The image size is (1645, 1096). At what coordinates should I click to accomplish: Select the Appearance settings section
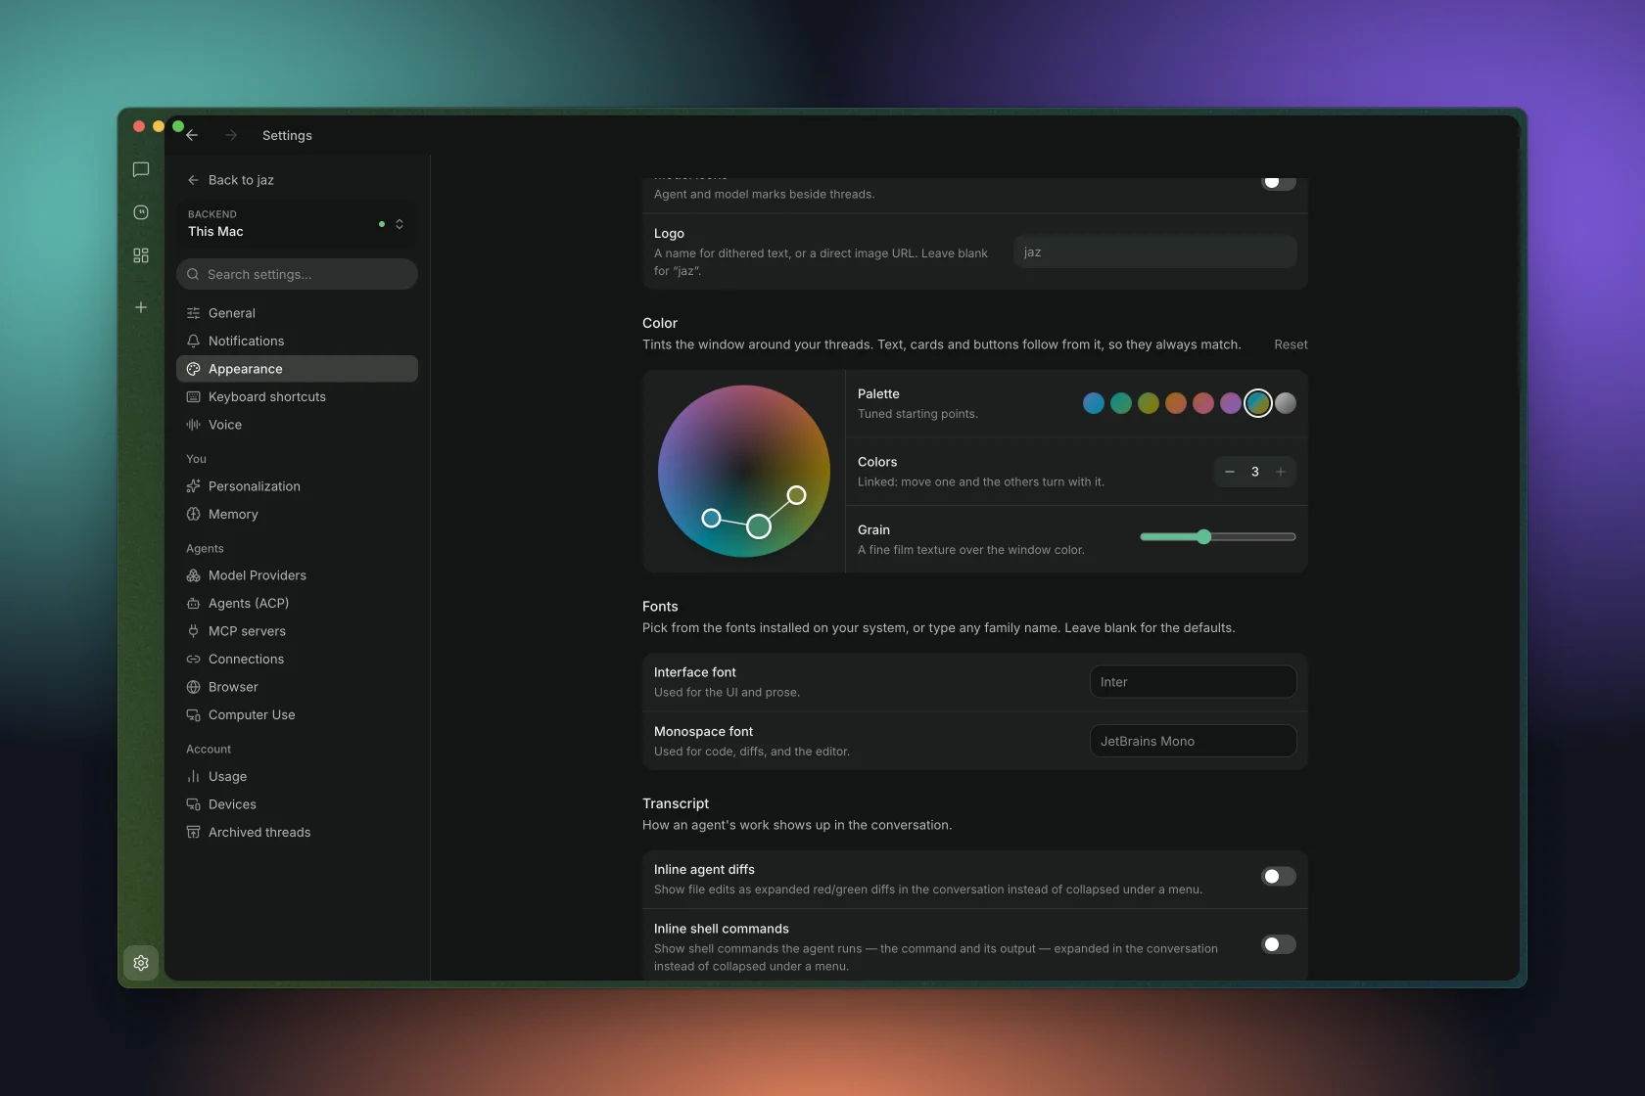(x=297, y=369)
